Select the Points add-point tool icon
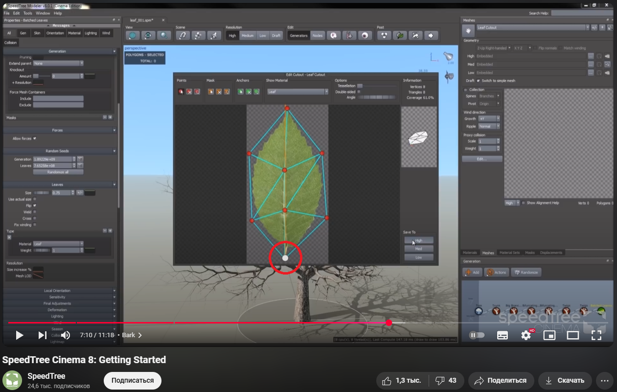617x392 pixels. 181,92
